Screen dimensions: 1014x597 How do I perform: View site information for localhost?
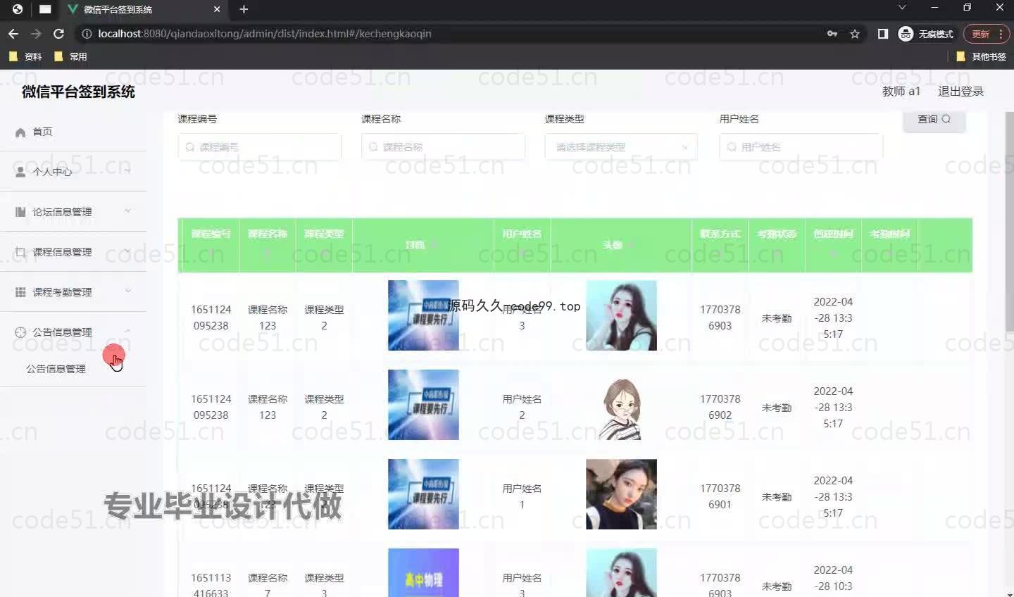point(87,34)
